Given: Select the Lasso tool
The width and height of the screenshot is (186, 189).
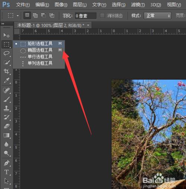Looking at the screenshot, I should pos(6,53).
